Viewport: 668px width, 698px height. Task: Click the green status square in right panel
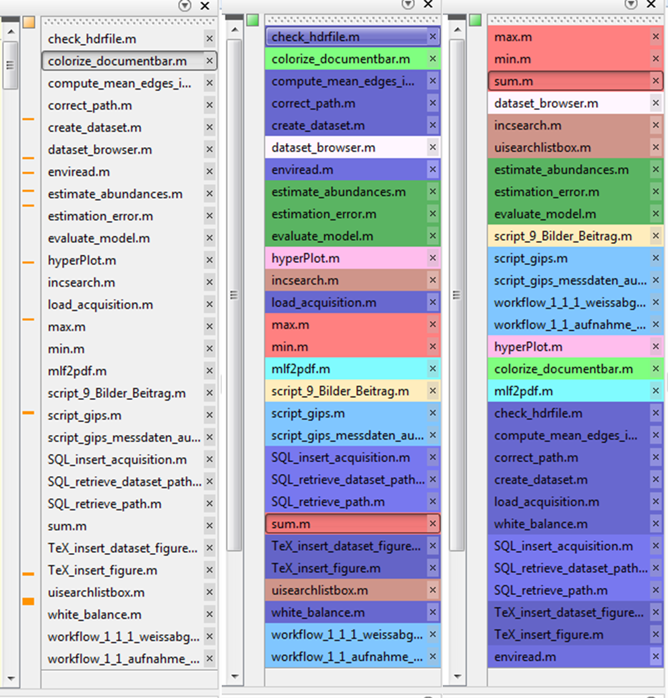475,20
